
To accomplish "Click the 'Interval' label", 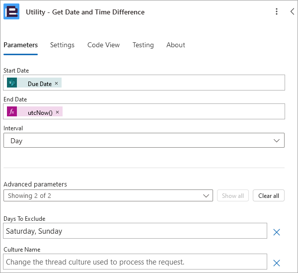I will point(13,128).
